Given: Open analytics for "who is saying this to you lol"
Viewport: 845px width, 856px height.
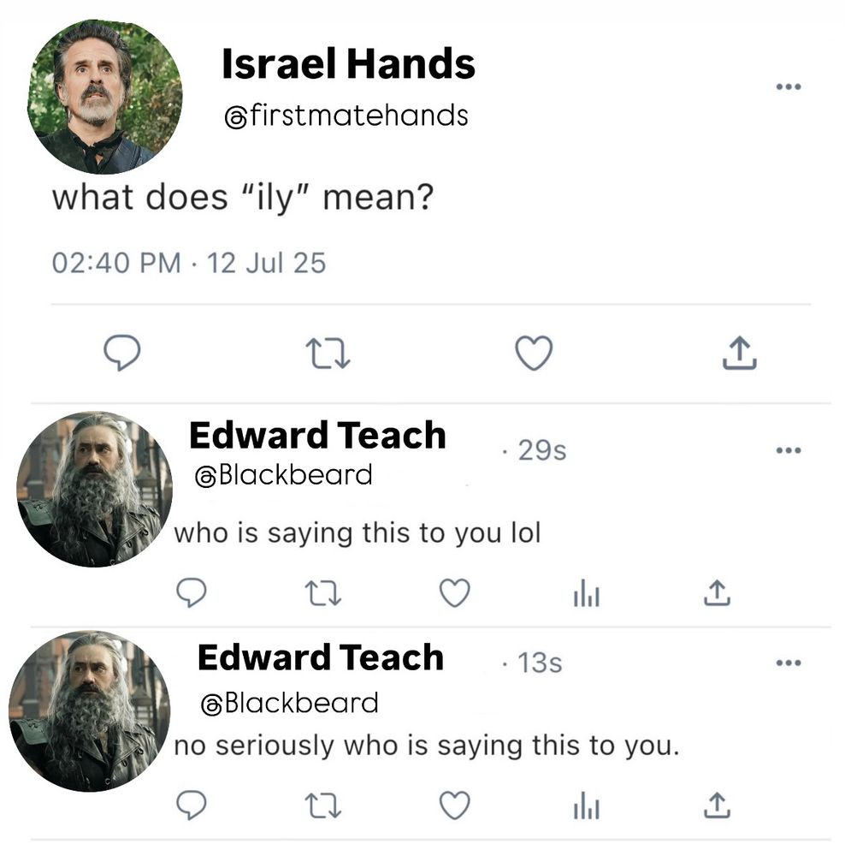Looking at the screenshot, I should pyautogui.click(x=585, y=591).
